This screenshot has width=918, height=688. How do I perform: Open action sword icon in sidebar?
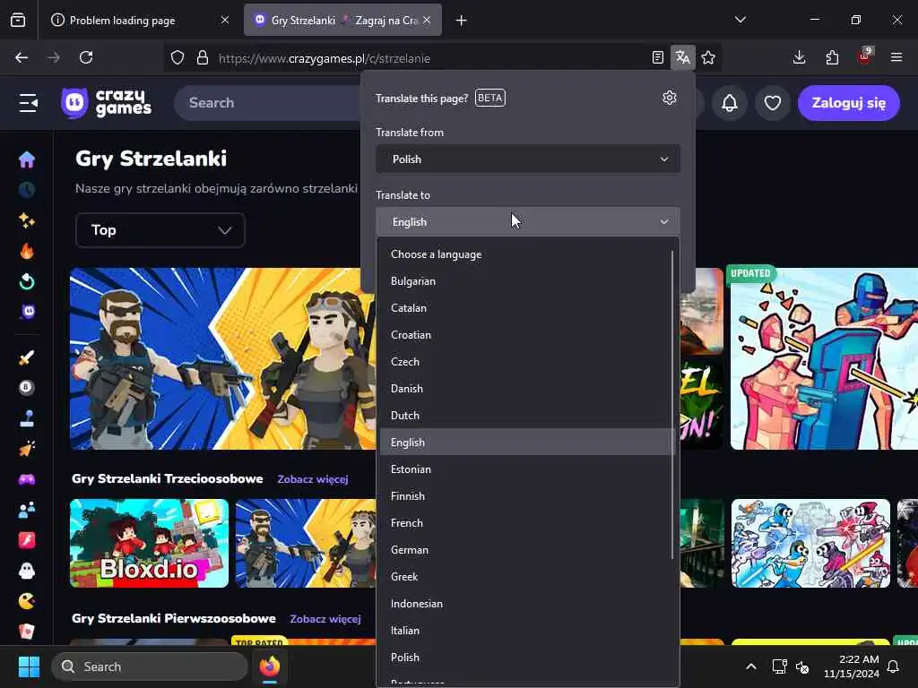click(26, 357)
